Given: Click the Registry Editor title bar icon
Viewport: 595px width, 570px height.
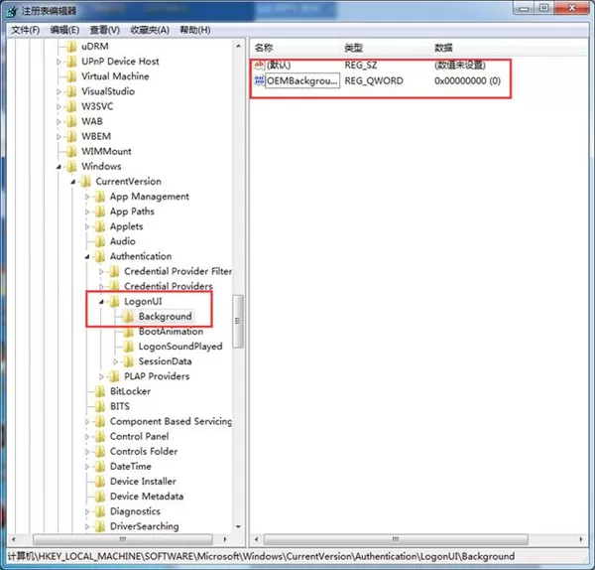Looking at the screenshot, I should tap(12, 11).
